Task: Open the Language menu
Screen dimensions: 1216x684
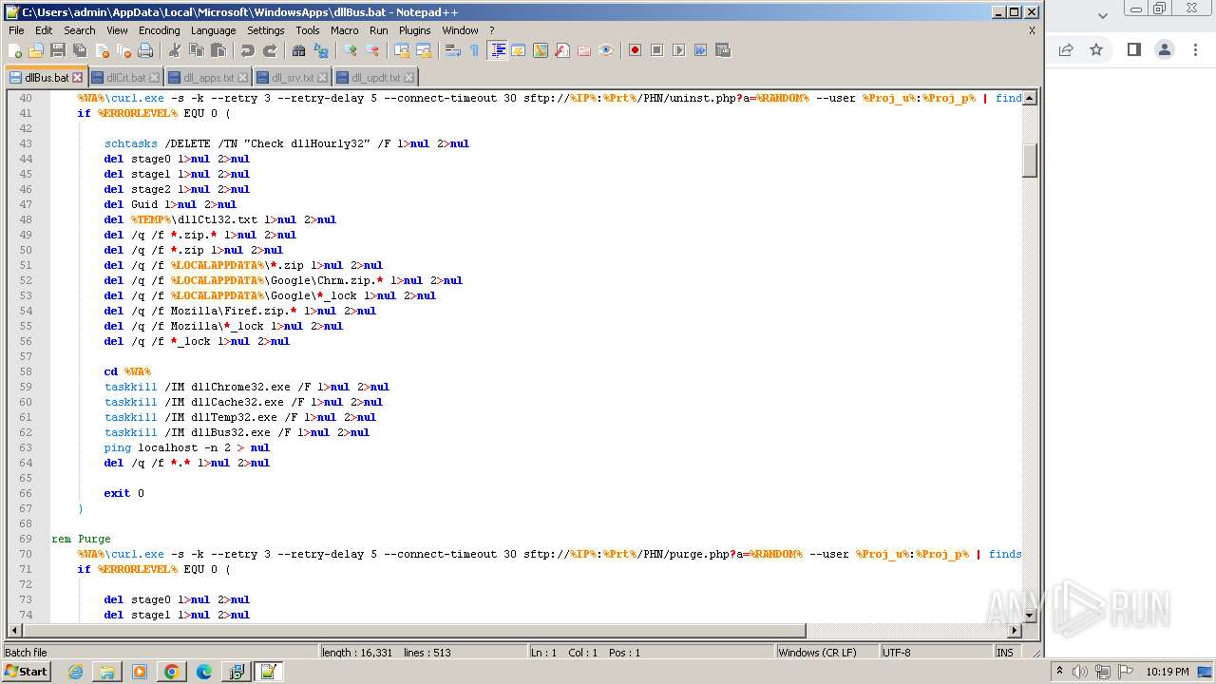Action: (213, 30)
